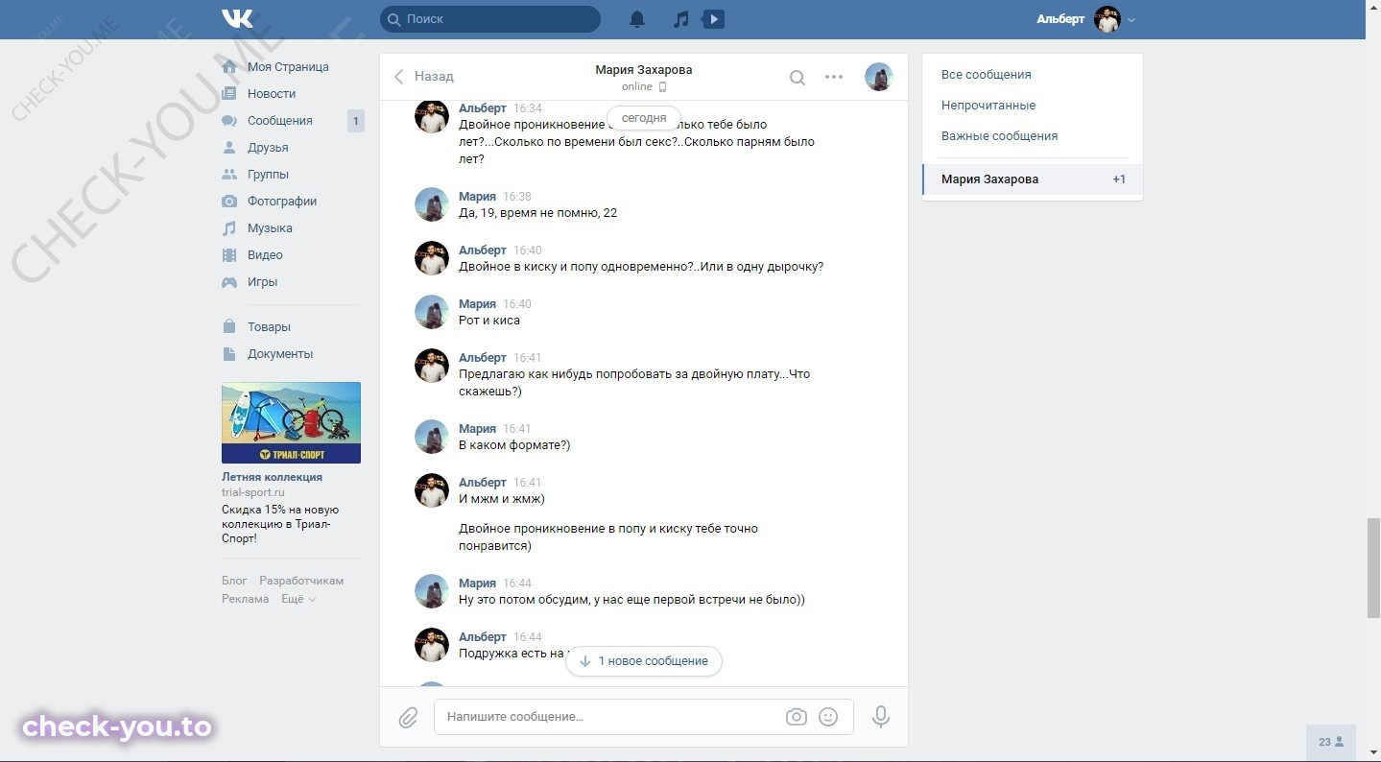Click Альберт's avatar in the top header
This screenshot has width=1381, height=762.
[1107, 19]
